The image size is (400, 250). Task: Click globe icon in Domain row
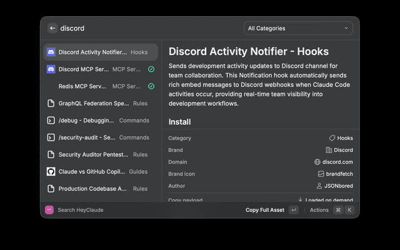[x=317, y=162]
